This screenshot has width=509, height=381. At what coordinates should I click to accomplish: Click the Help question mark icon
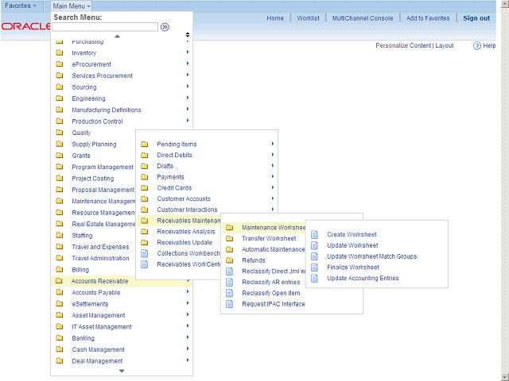[477, 46]
